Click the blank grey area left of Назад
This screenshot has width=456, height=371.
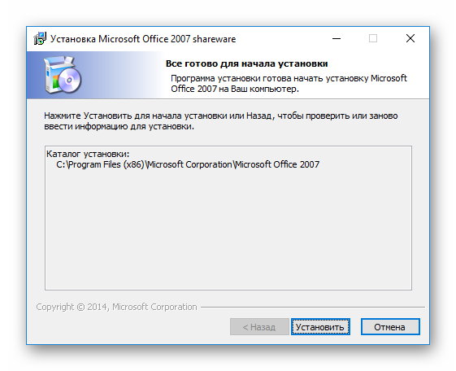pyautogui.click(x=131, y=327)
